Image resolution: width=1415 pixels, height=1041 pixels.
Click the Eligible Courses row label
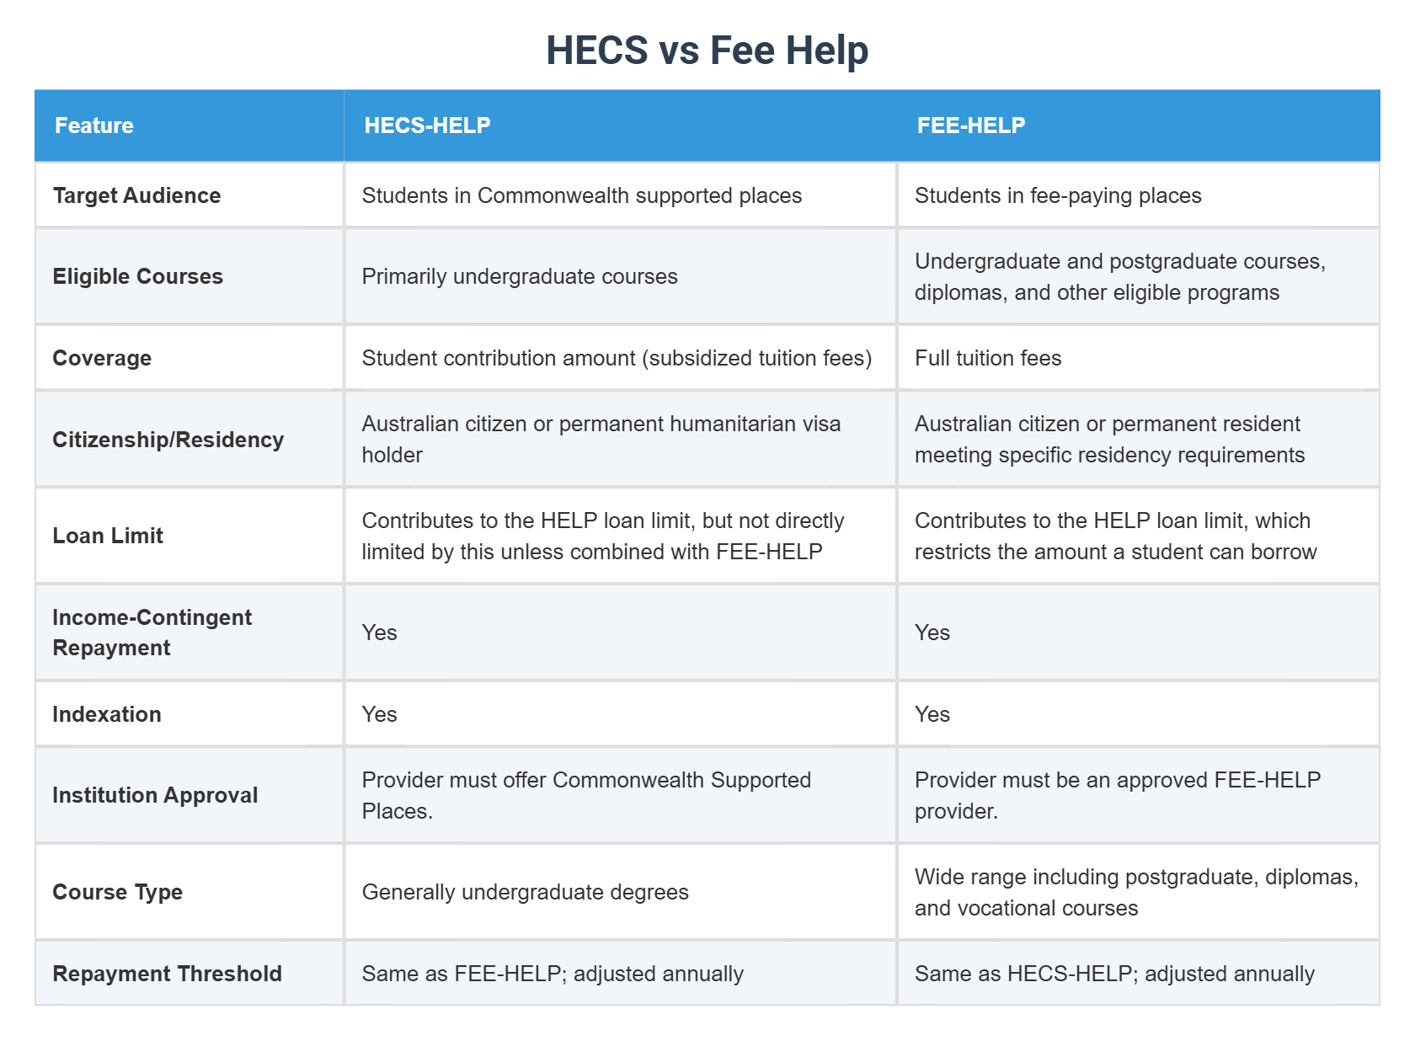(137, 276)
